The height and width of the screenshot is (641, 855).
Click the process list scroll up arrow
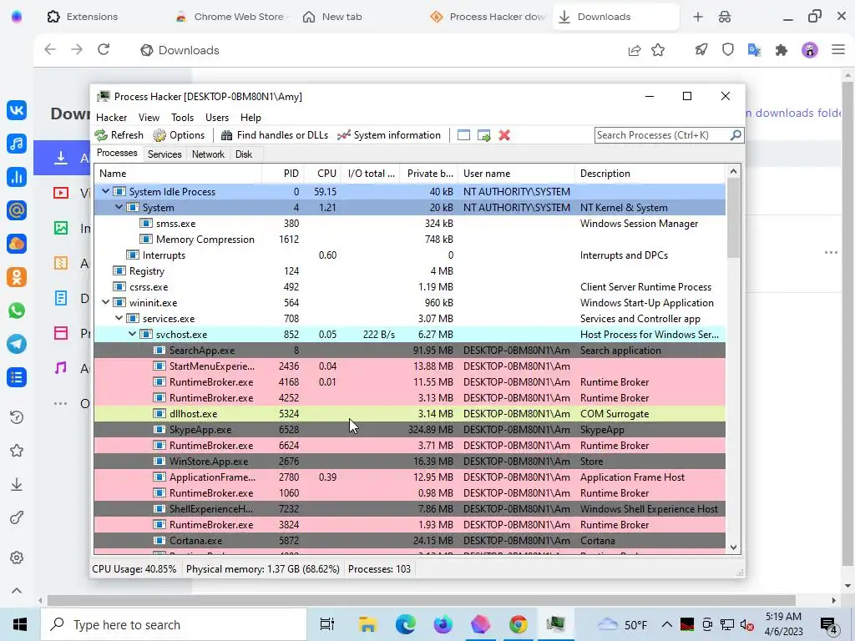[x=733, y=172]
